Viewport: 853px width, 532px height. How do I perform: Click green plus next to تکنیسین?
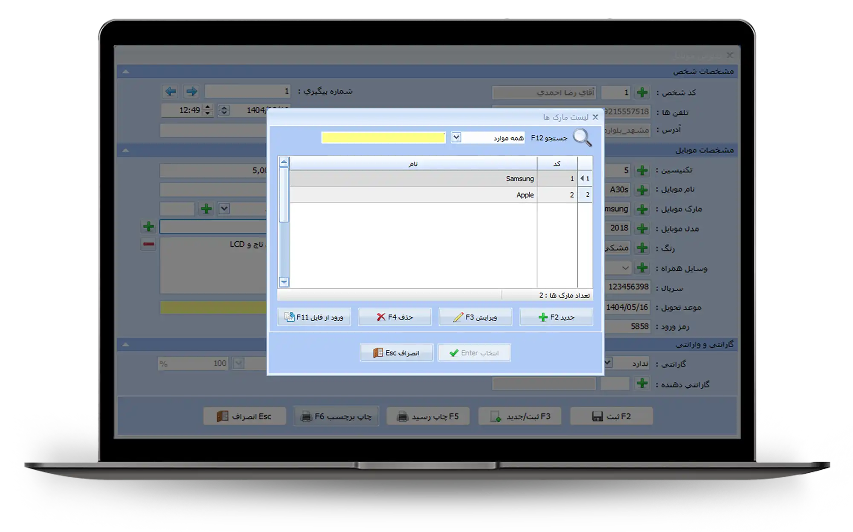pyautogui.click(x=642, y=170)
